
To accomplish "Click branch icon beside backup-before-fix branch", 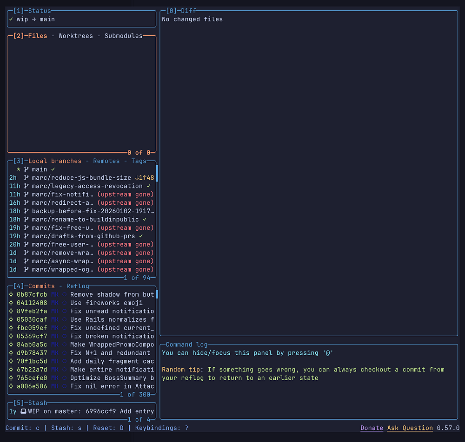I will (x=26, y=211).
